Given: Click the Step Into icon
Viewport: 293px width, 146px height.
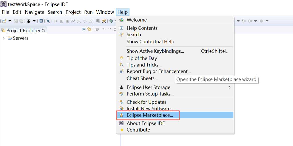Looking at the screenshot, I should coord(79,21).
